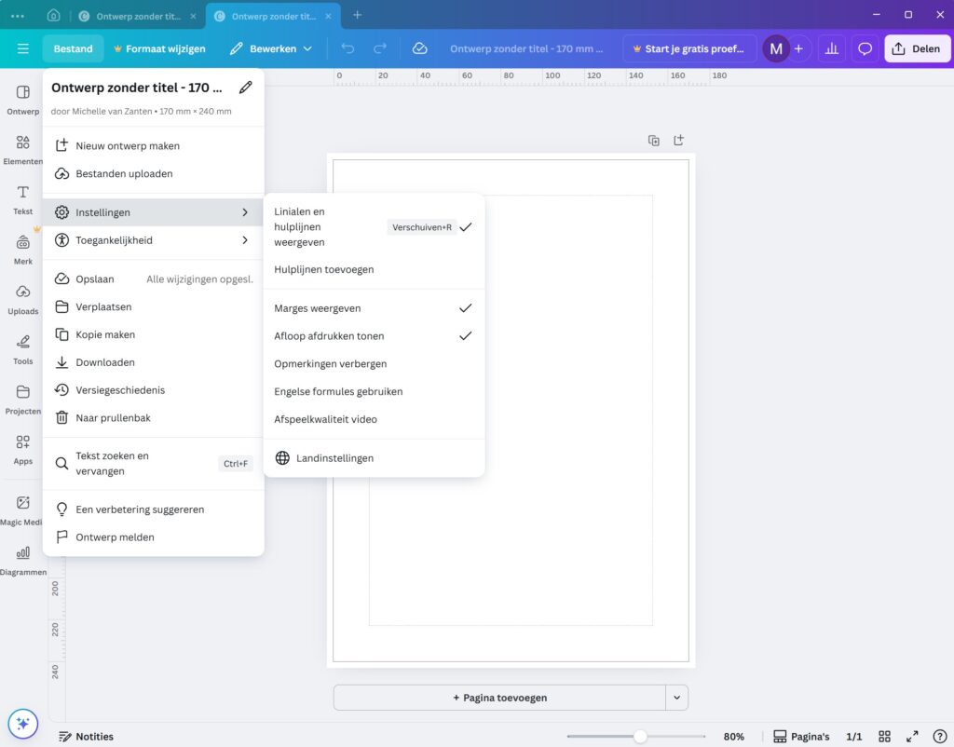This screenshot has height=747, width=954.
Task: Open the comments speech bubble icon
Action: click(x=865, y=48)
